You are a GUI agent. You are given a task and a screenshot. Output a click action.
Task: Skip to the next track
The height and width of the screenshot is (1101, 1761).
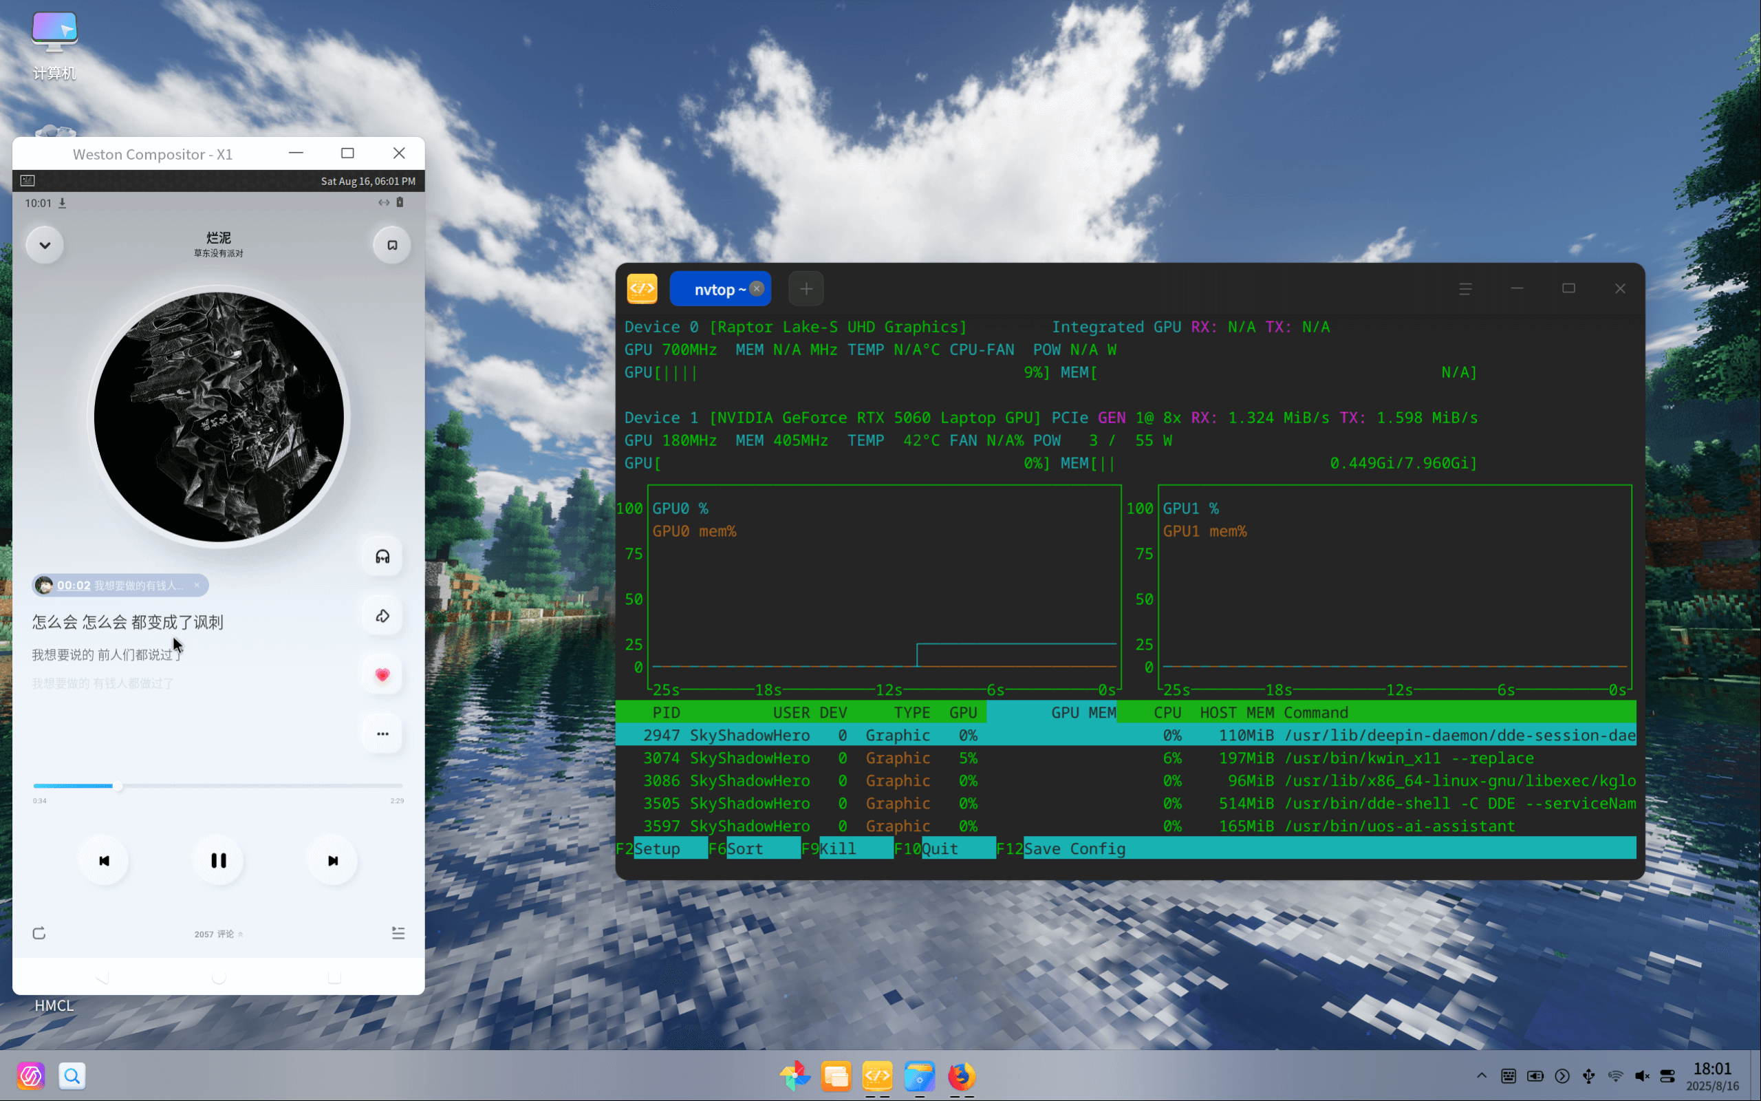pyautogui.click(x=332, y=861)
